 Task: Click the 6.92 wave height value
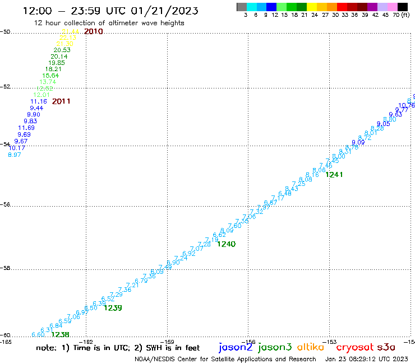[x=189, y=254]
